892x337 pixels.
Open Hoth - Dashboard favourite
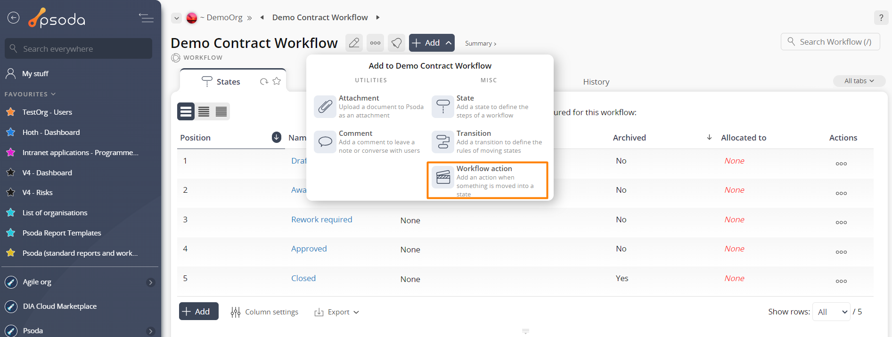[x=51, y=133]
